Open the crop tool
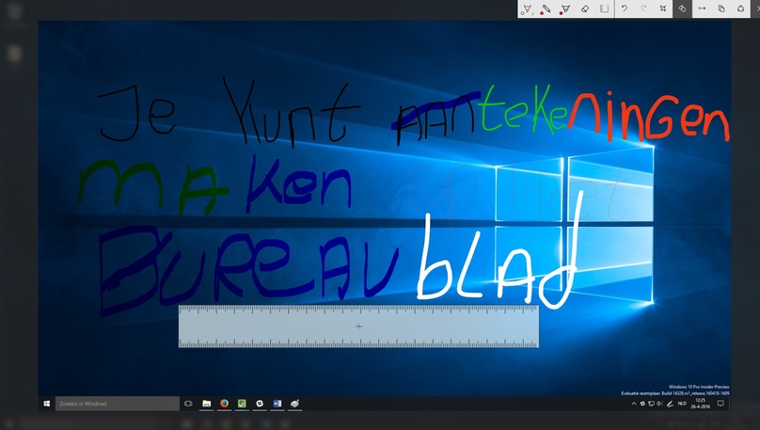The image size is (760, 430). click(662, 8)
